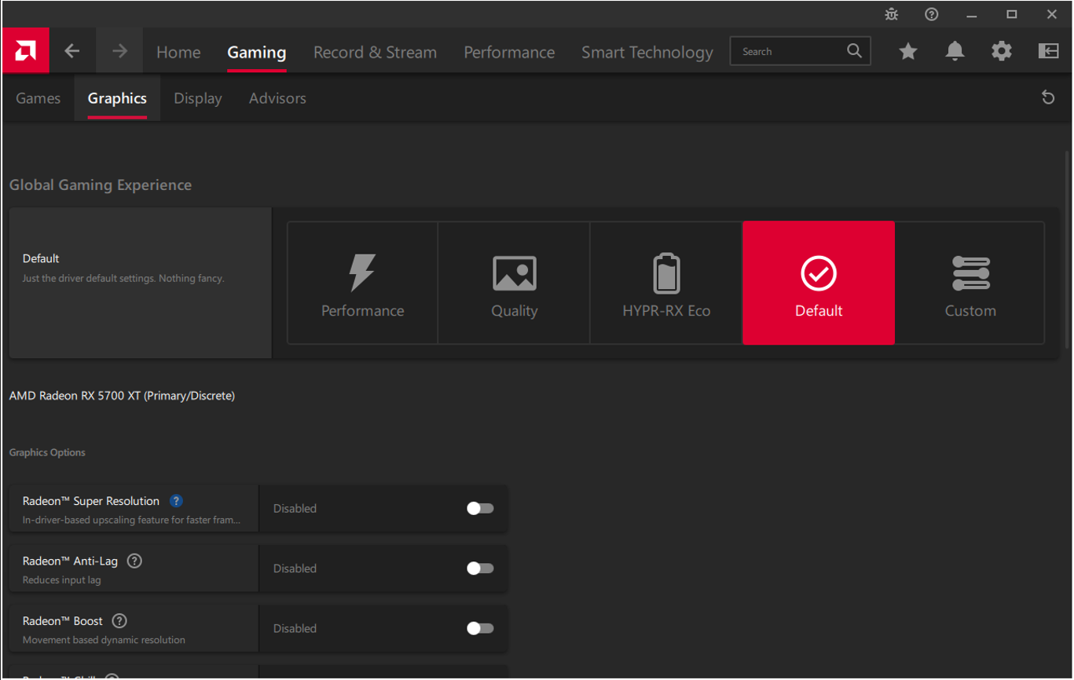
Task: Switch to the Display sub-tab
Action: pyautogui.click(x=198, y=98)
